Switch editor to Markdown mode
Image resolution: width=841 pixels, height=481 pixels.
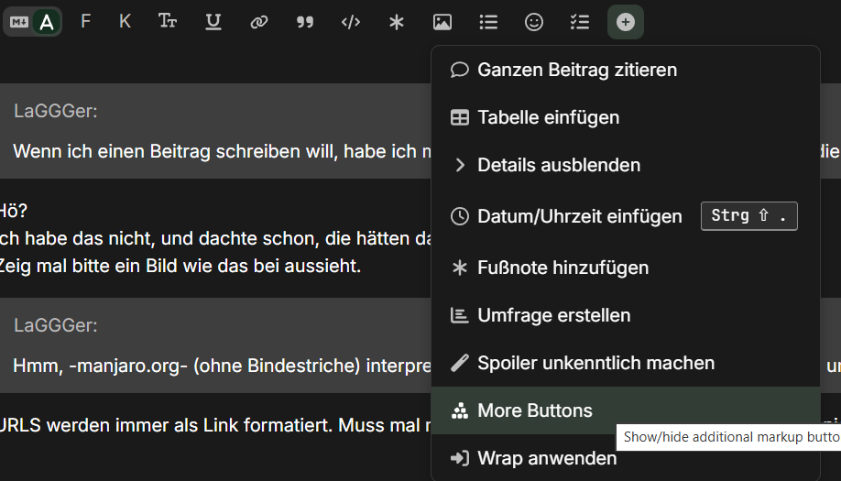[18, 22]
